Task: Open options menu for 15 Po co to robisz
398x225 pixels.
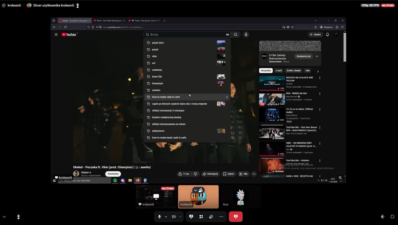Action: click(320, 109)
